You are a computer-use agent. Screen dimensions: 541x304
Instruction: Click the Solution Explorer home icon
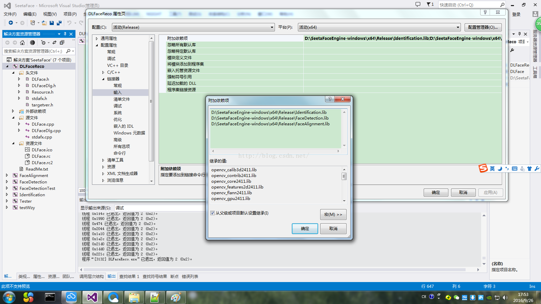22,43
